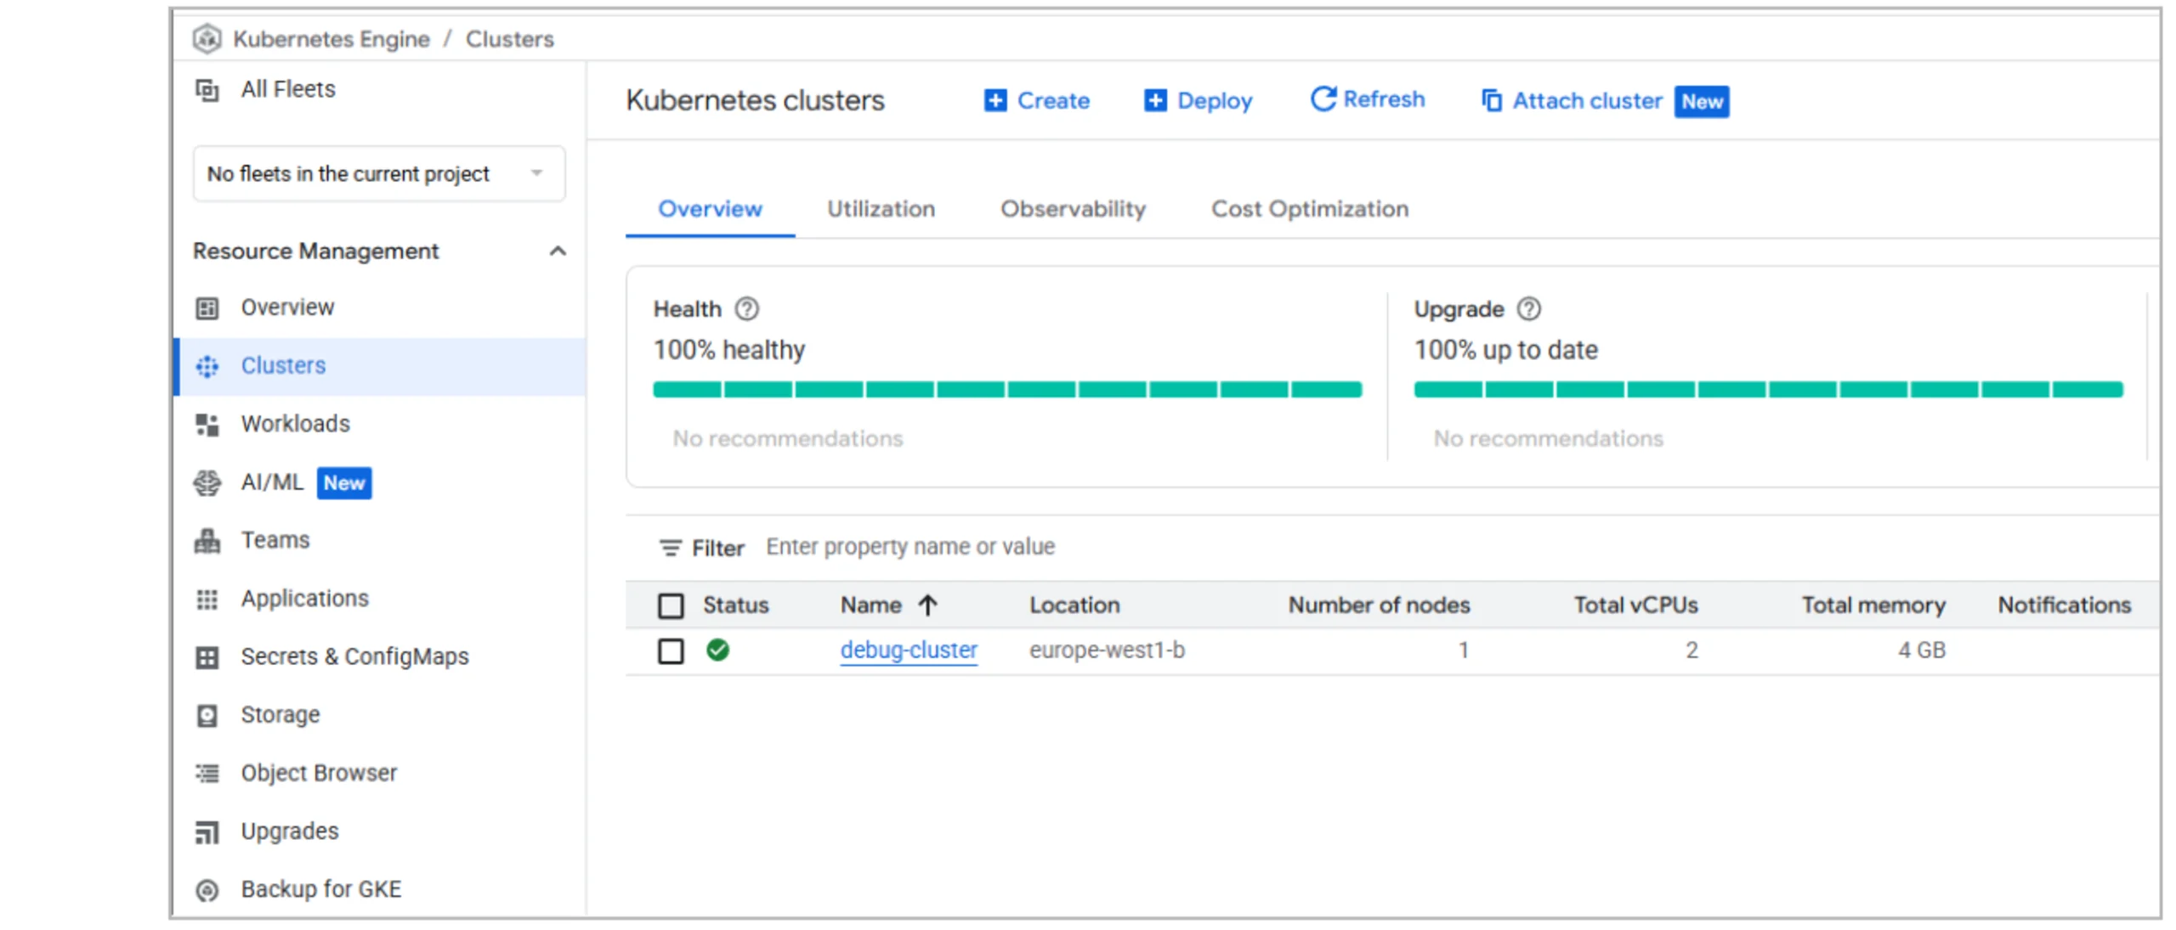This screenshot has height=930, width=2176.
Task: Collapse the Resource Management section
Action: 558,251
